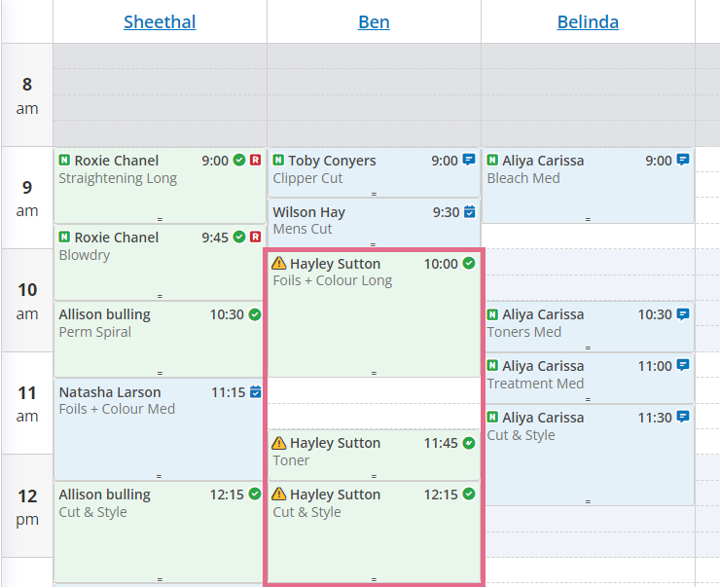Click the warning icon on Hayley Sutton 10:00
Image resolution: width=720 pixels, height=587 pixels.
[x=278, y=263]
